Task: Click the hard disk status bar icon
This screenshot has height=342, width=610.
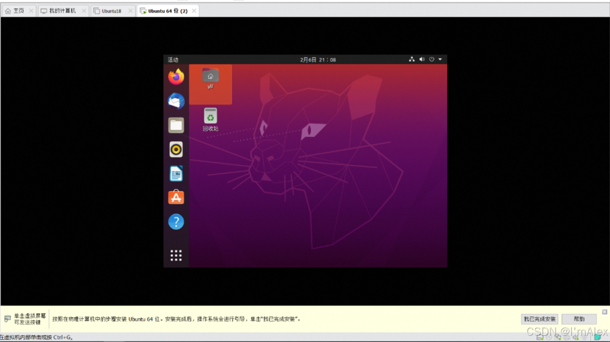Action: pyautogui.click(x=539, y=338)
